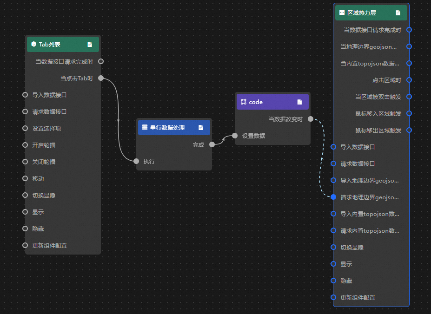Click 区域热力层 当数据接口请求完成时 output port
The width and height of the screenshot is (431, 314).
tap(409, 30)
